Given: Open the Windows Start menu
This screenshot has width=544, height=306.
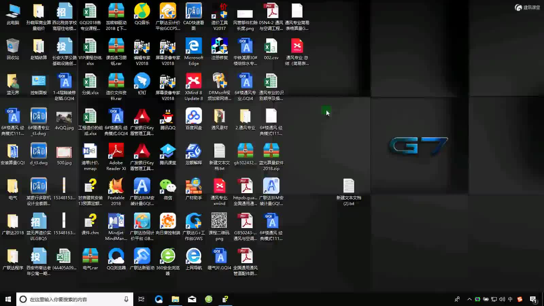Looking at the screenshot, I should [x=8, y=299].
